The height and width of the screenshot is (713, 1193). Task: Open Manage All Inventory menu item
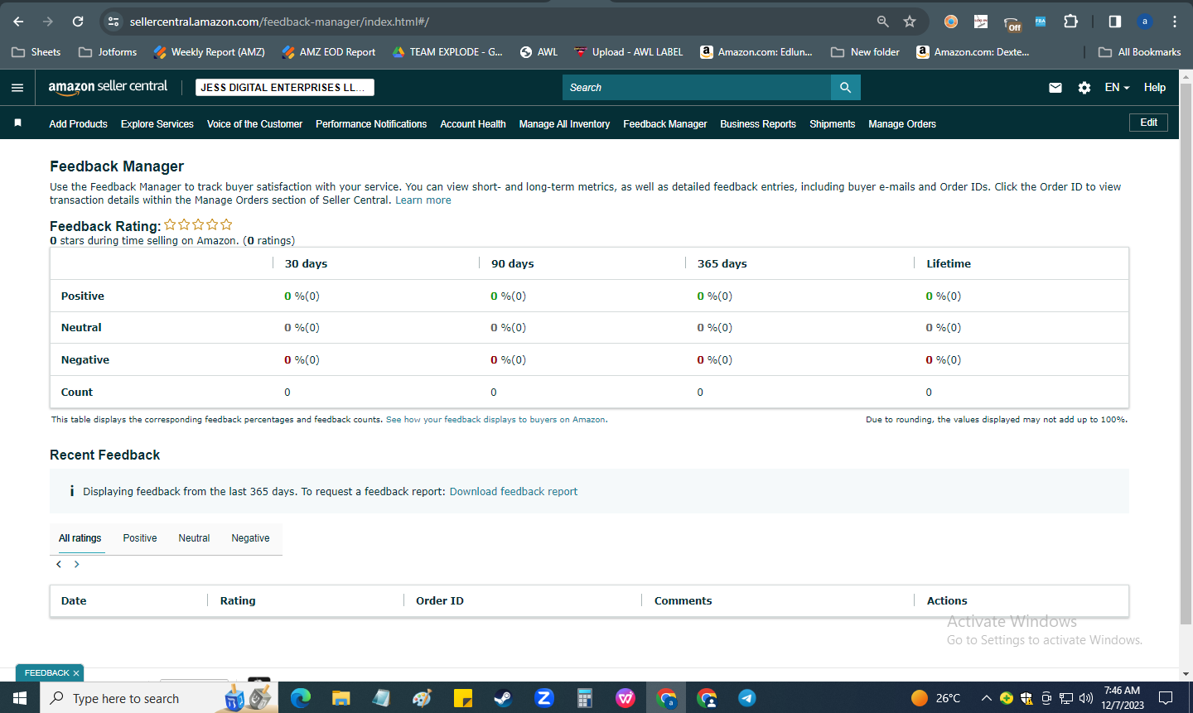click(x=564, y=124)
